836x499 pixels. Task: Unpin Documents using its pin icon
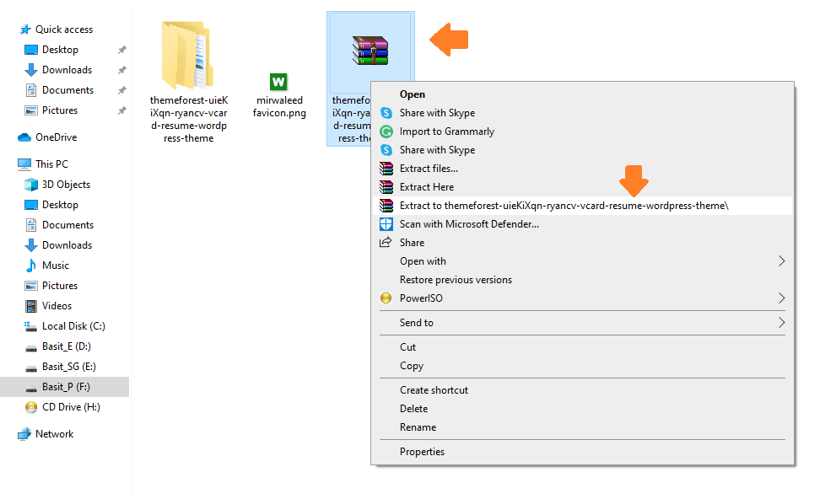point(122,90)
